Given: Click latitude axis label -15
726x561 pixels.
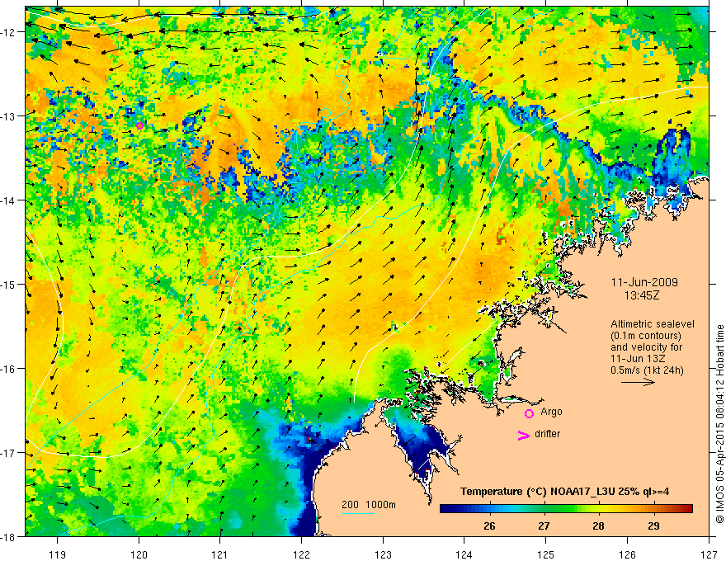Looking at the screenshot, I should [x=9, y=284].
